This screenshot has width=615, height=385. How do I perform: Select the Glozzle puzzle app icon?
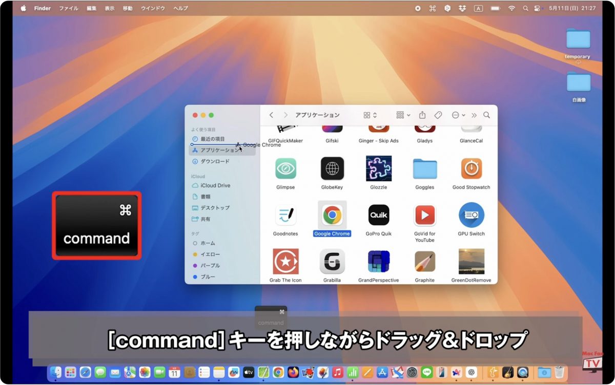click(x=379, y=168)
